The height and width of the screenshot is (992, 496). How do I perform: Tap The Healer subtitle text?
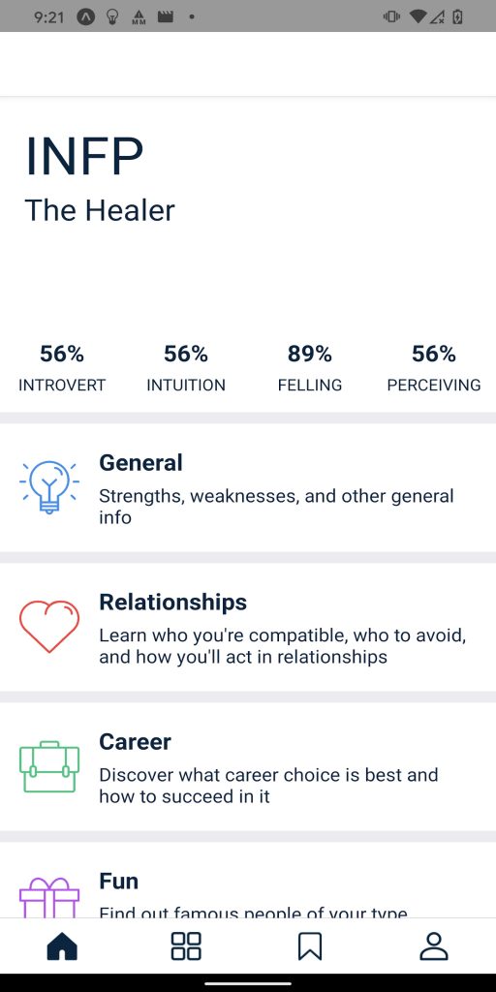[x=100, y=210]
